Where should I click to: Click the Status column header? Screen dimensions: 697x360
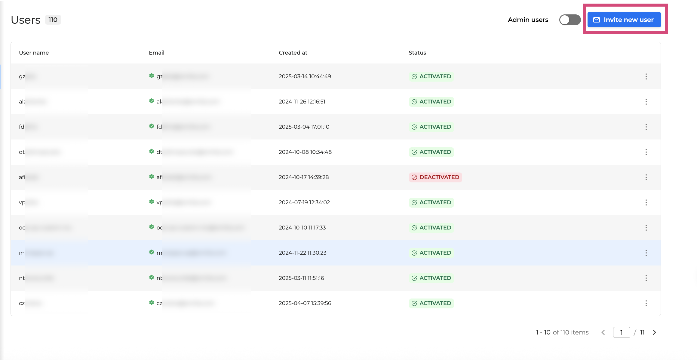click(x=417, y=53)
